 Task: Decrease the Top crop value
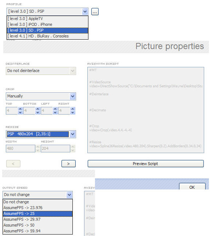[20, 113]
